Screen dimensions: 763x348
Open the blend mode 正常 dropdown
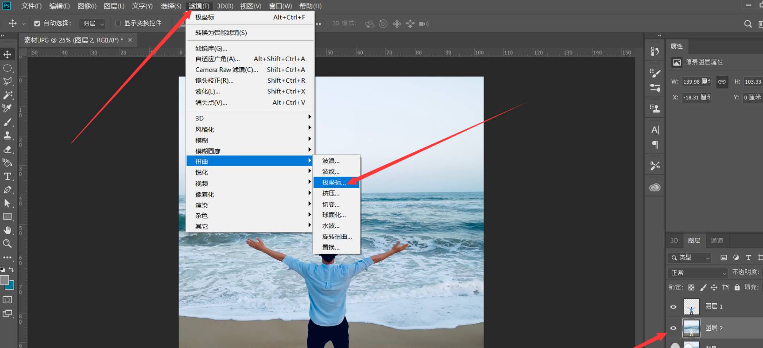[x=697, y=273]
